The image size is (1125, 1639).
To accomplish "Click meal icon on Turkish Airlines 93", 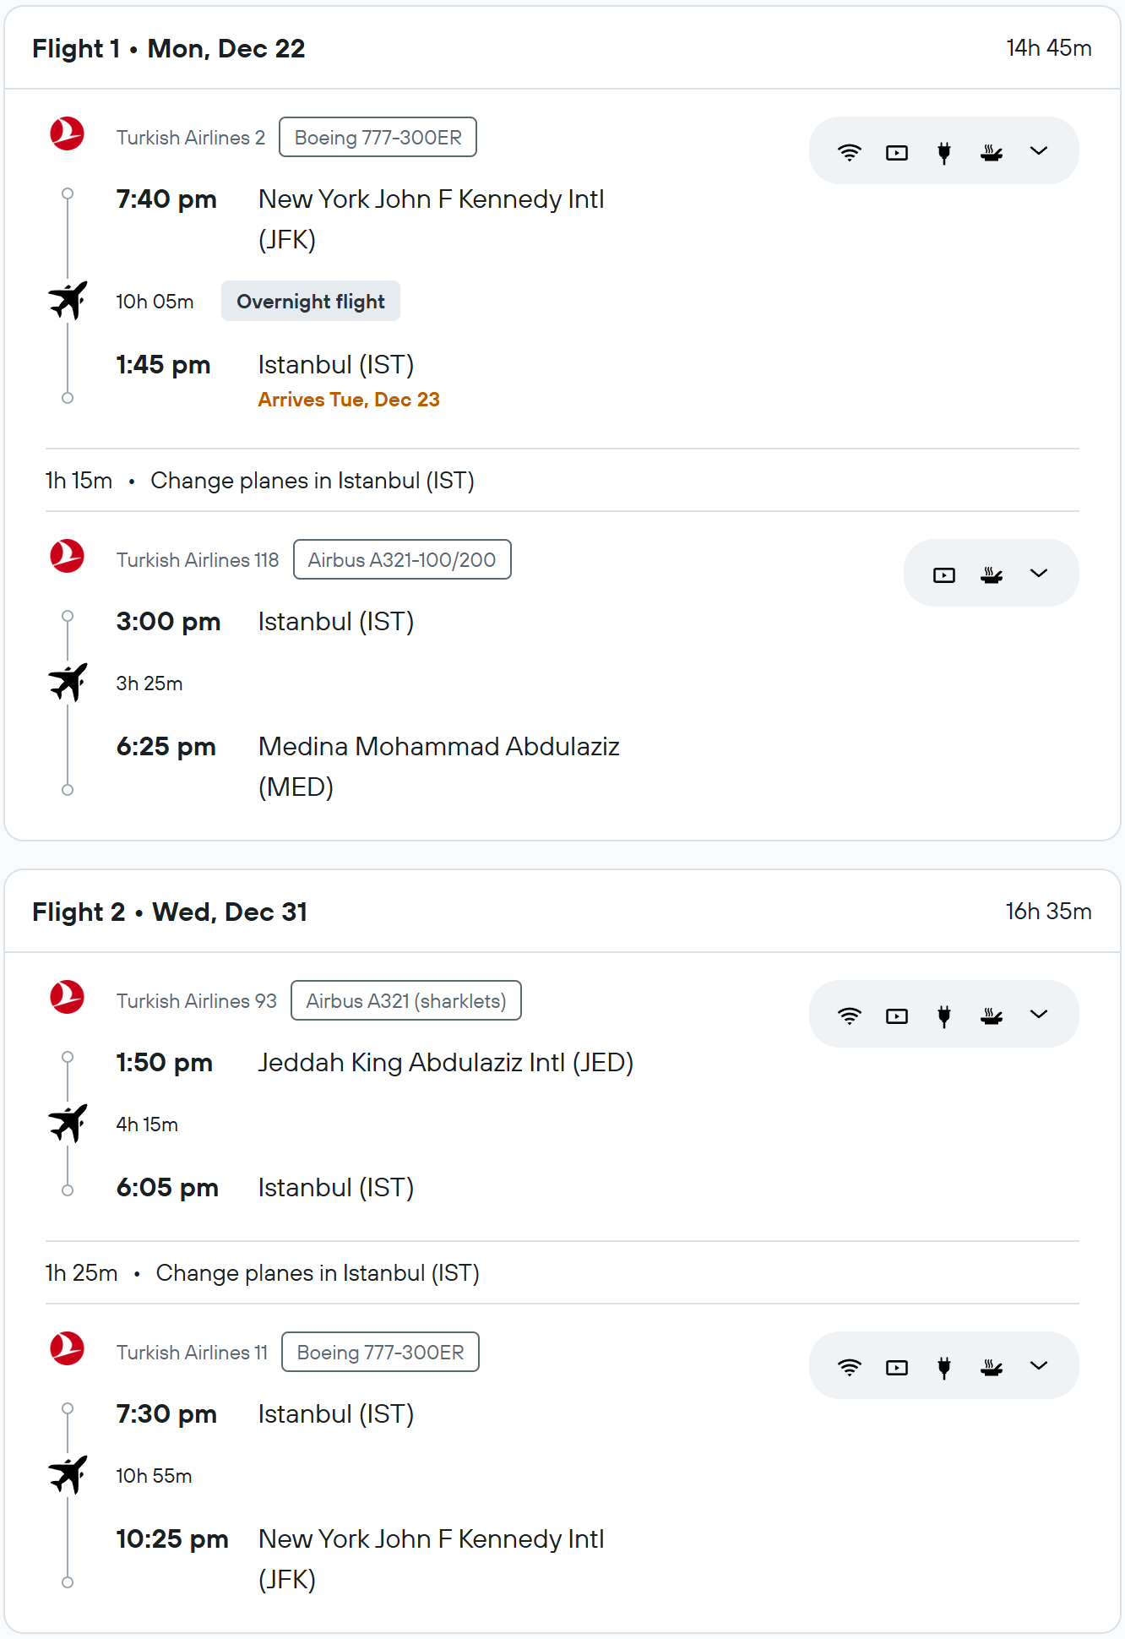I will [x=992, y=1016].
